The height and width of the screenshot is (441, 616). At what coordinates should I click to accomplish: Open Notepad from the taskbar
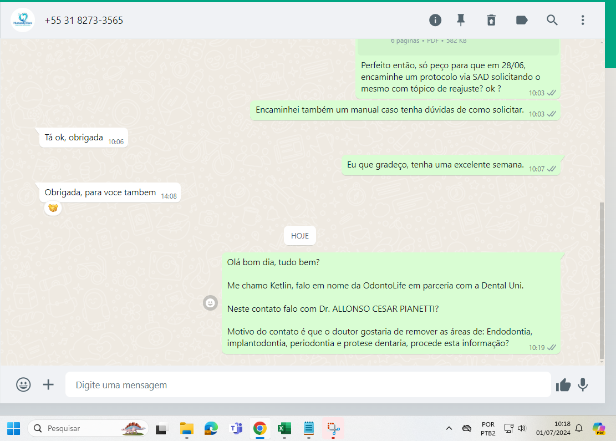(x=309, y=428)
